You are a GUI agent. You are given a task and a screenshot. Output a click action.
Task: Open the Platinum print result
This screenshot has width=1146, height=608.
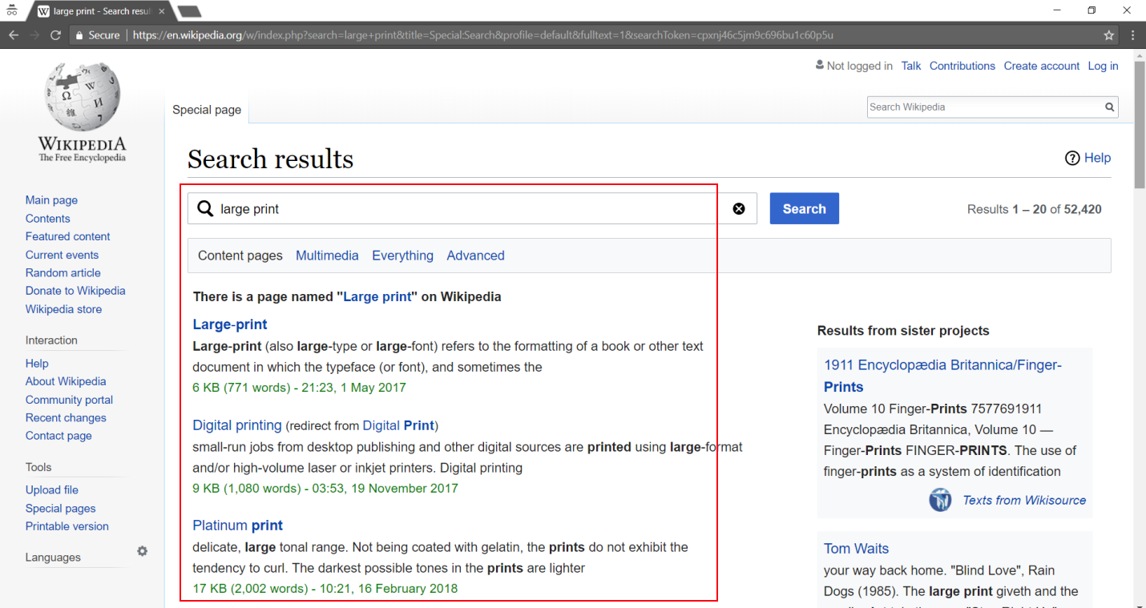click(238, 525)
